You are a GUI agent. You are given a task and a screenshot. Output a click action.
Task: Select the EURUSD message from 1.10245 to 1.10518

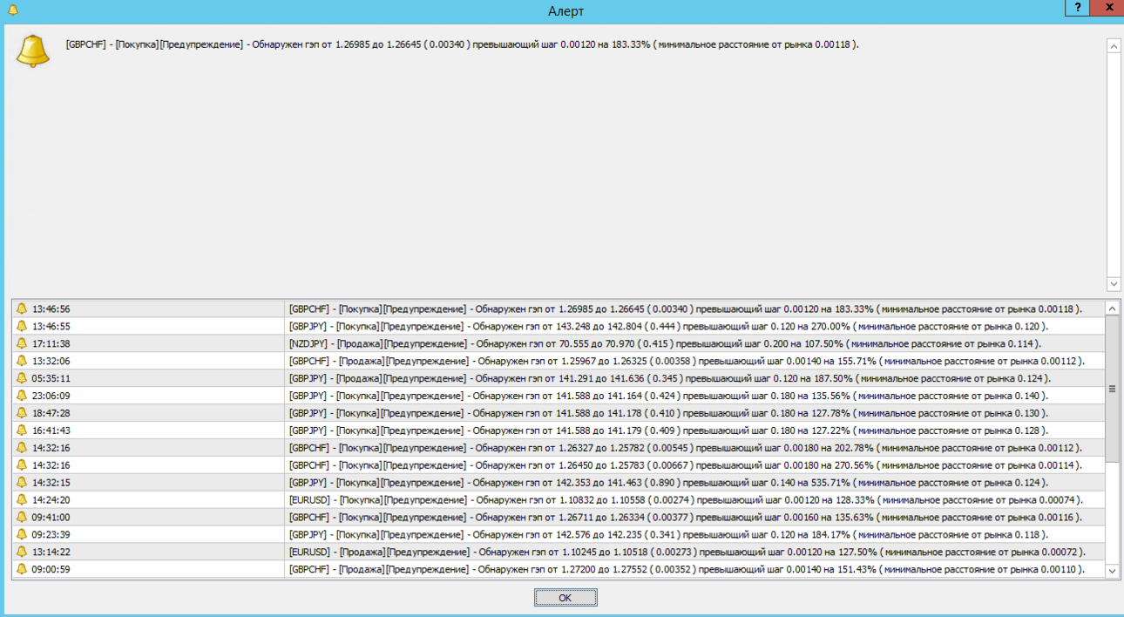pos(688,553)
